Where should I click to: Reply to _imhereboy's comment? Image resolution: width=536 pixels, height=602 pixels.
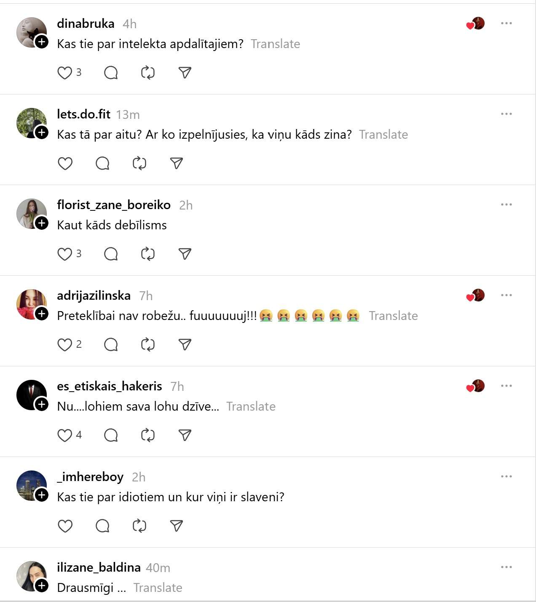(x=102, y=526)
